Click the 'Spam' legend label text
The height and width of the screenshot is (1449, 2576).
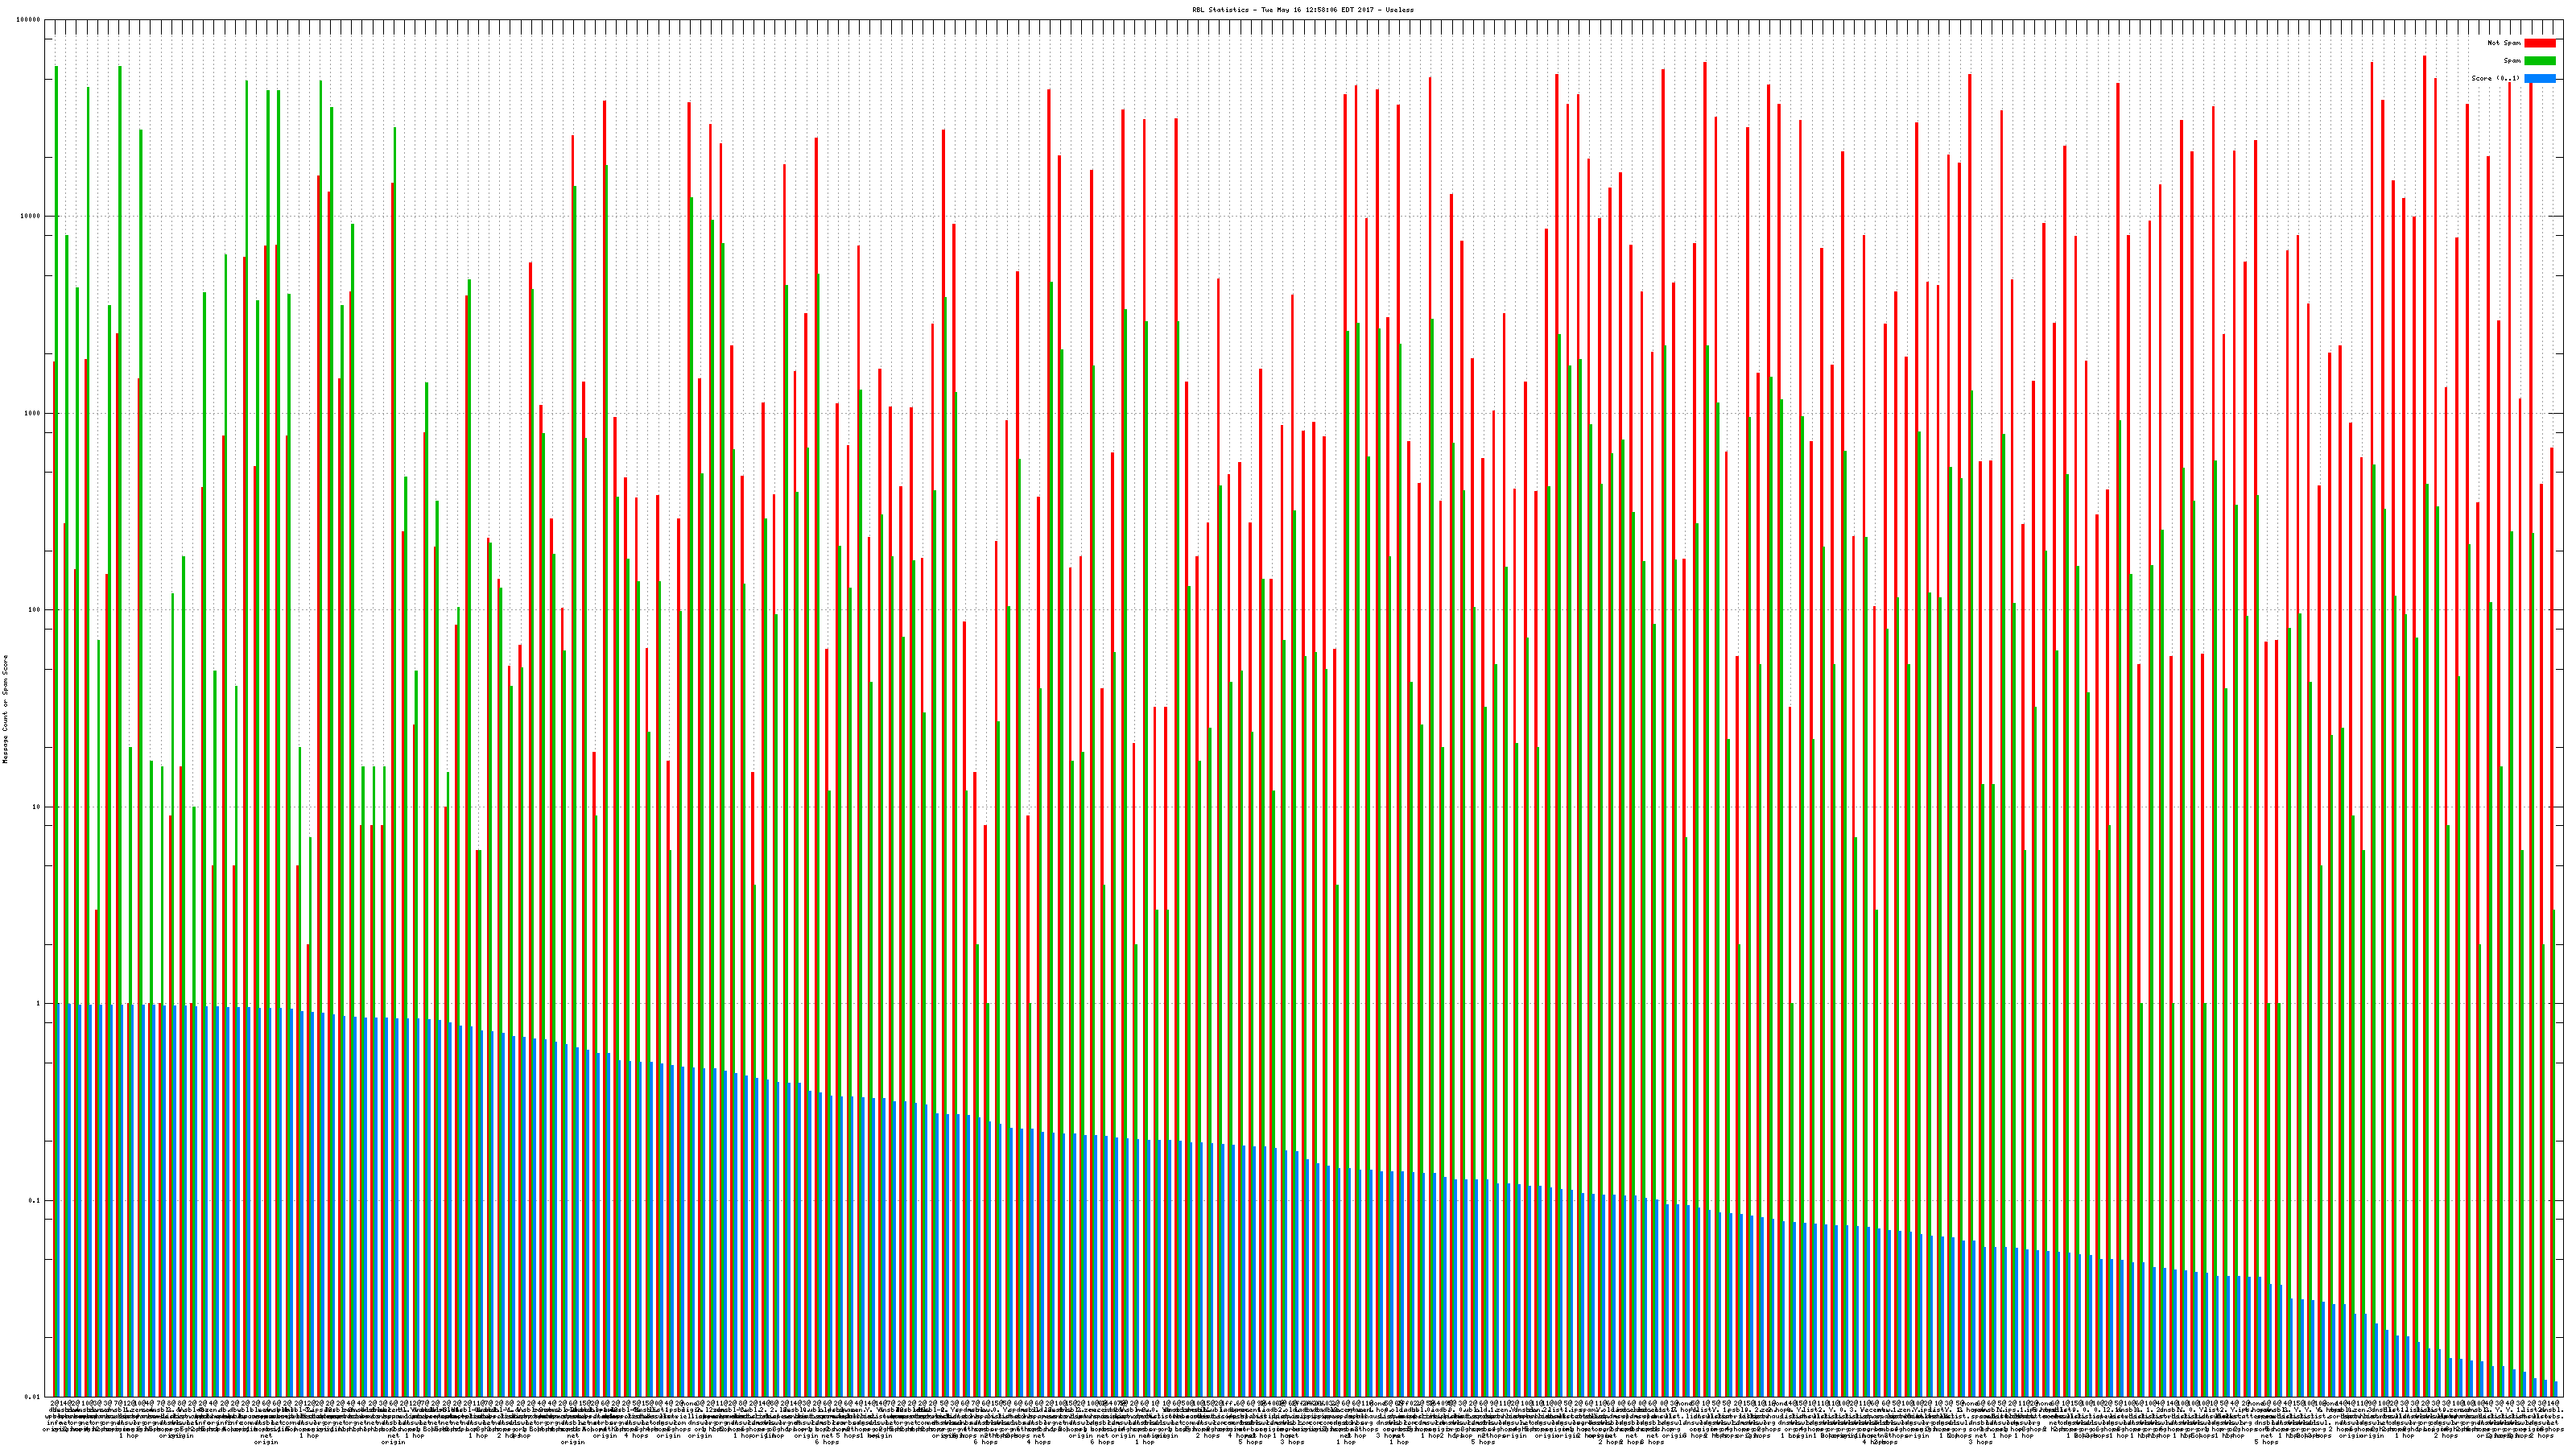pos(2512,61)
